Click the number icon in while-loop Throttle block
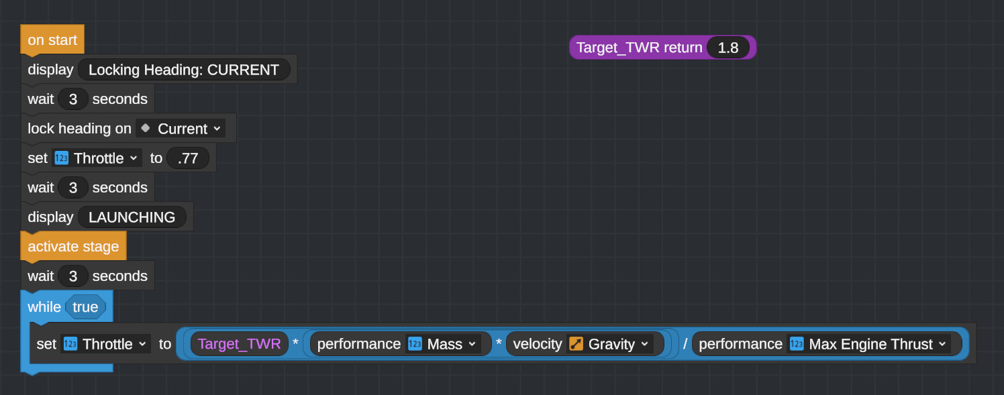Image resolution: width=1004 pixels, height=395 pixels. coord(70,344)
